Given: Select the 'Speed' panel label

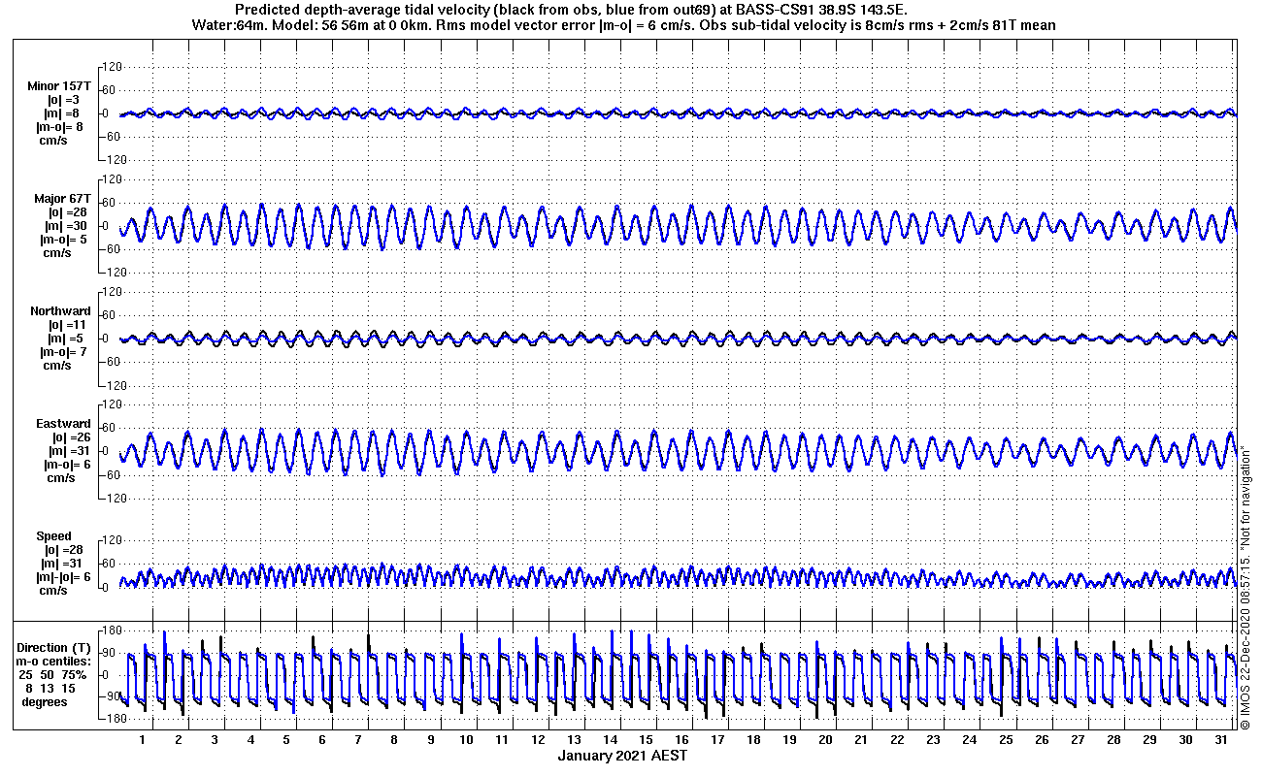Looking at the screenshot, I should coord(53,536).
